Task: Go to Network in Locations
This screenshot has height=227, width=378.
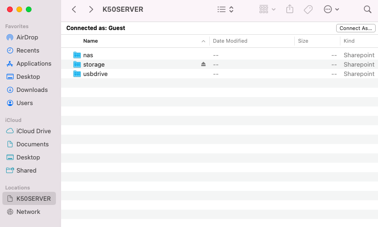Action: [x=28, y=212]
